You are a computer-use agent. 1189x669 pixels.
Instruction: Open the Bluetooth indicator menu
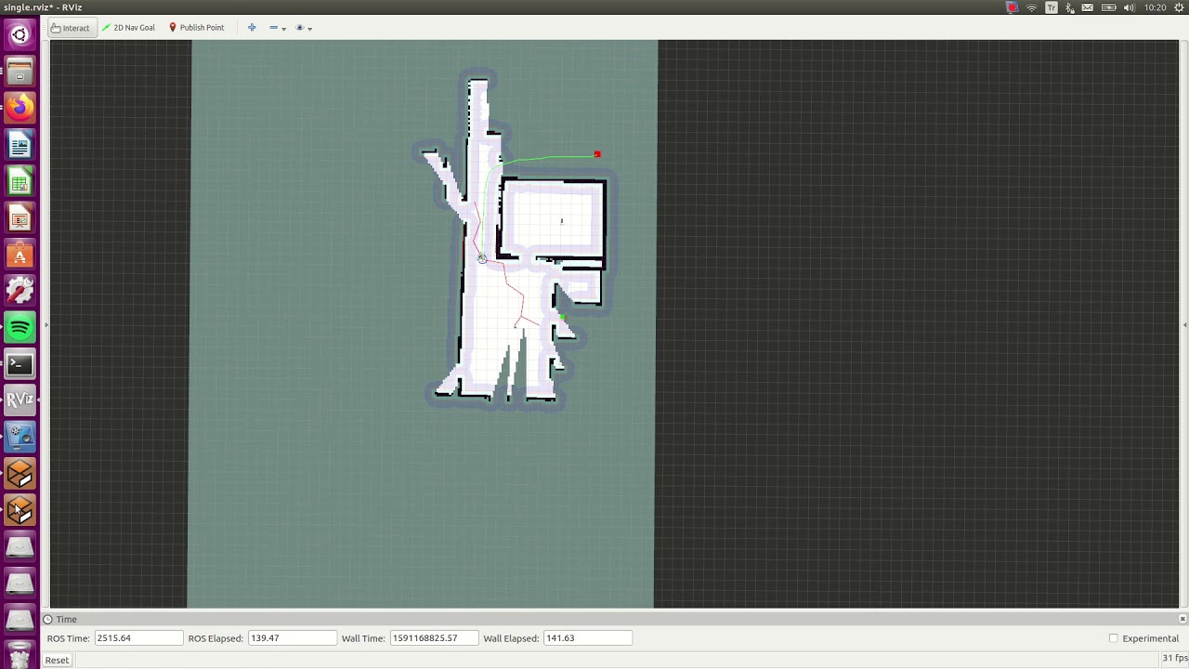pos(1069,7)
